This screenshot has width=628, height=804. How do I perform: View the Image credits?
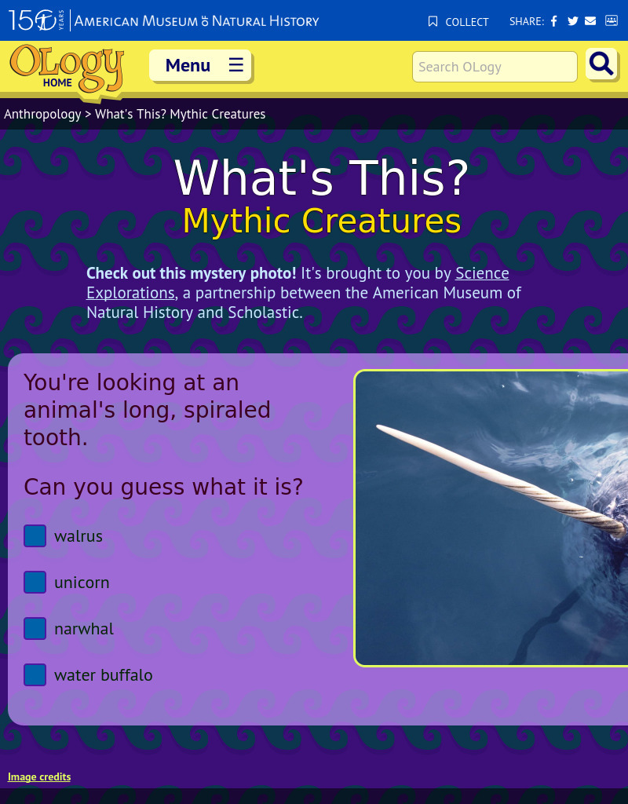pos(39,777)
